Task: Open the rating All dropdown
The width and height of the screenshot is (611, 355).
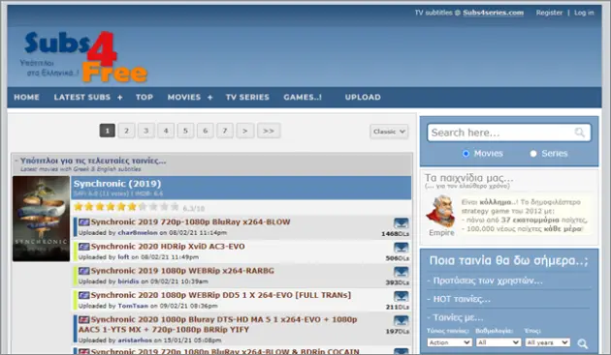Action: [498, 342]
